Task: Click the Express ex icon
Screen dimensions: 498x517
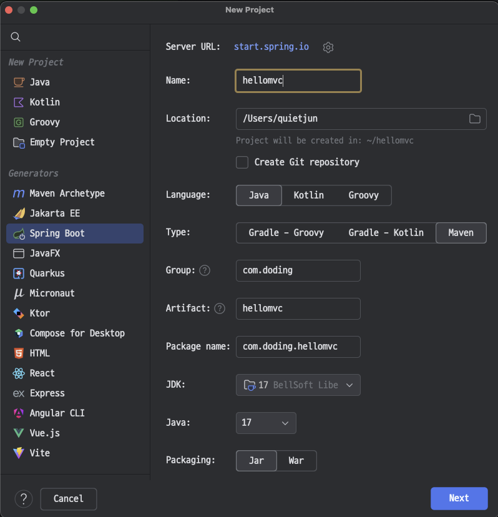Action: pyautogui.click(x=19, y=393)
